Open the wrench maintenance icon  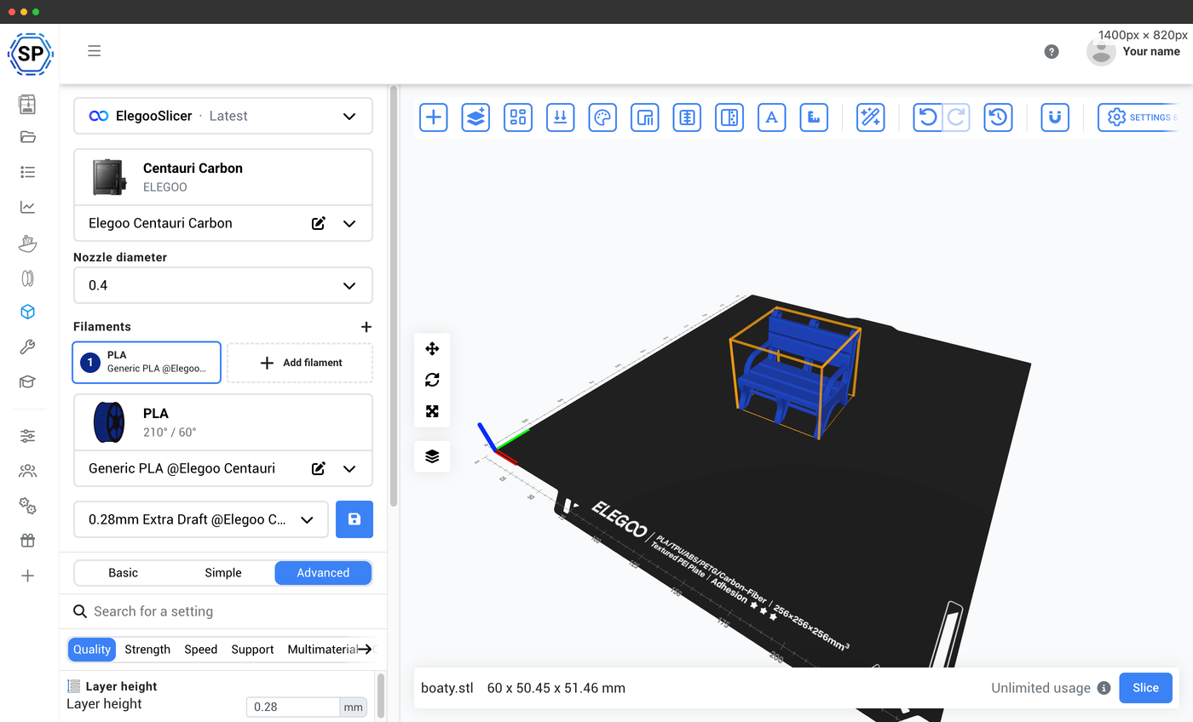coord(28,347)
